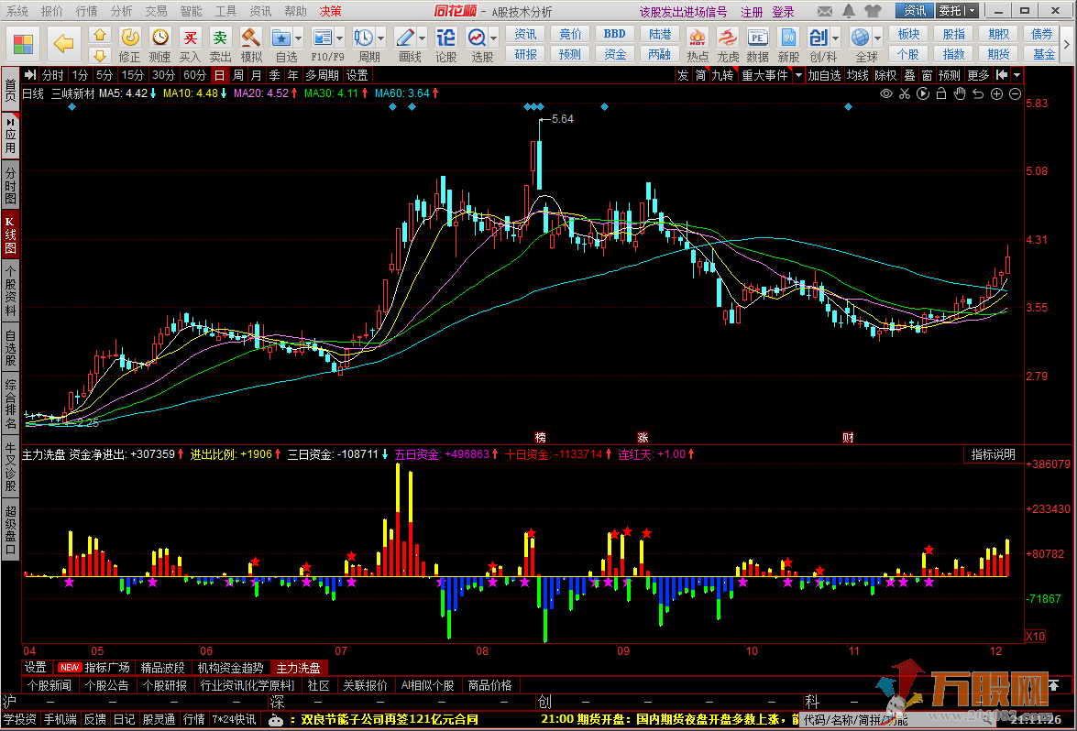Open the 论股 stock discussion icon
The width and height of the screenshot is (1077, 731).
(445, 38)
